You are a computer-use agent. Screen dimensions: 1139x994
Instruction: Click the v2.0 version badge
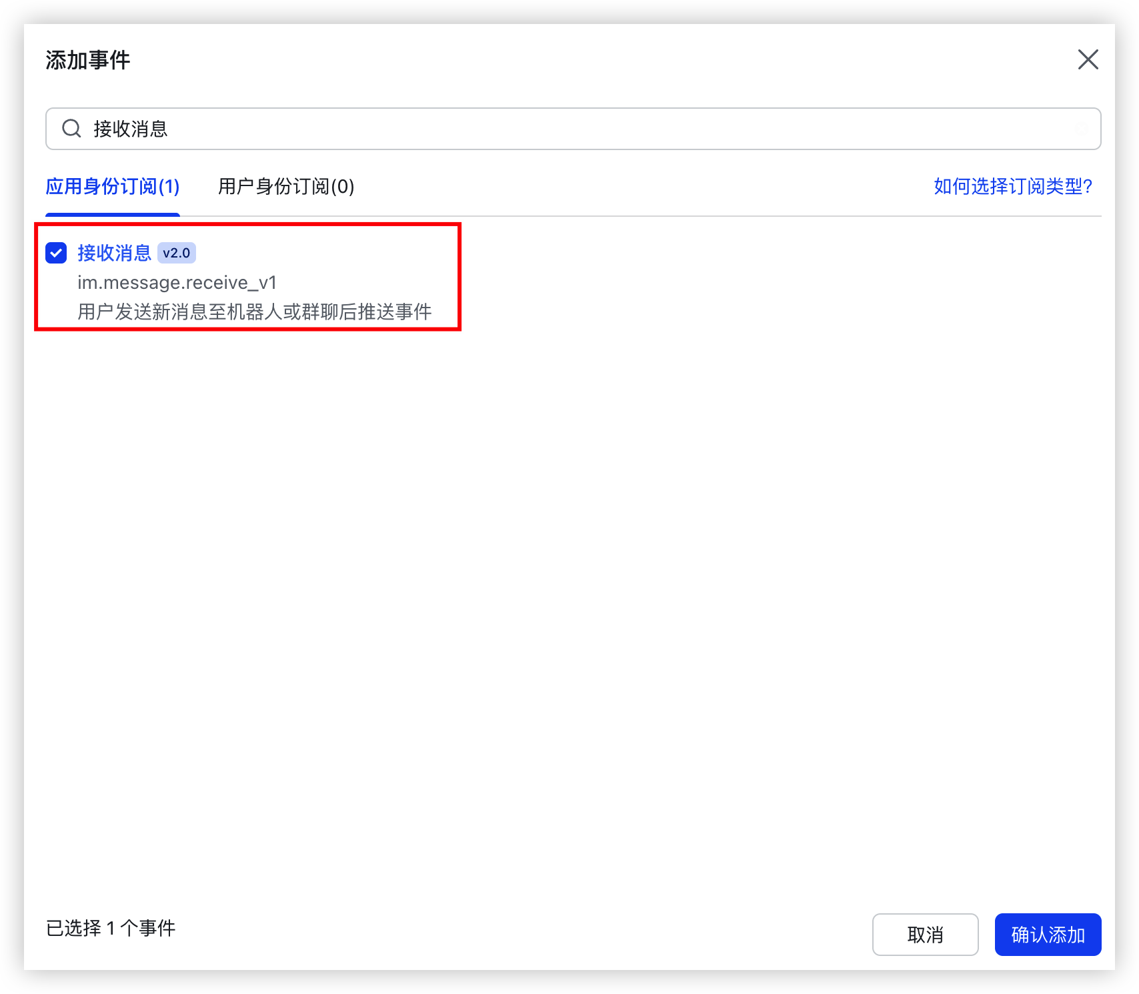click(x=177, y=253)
